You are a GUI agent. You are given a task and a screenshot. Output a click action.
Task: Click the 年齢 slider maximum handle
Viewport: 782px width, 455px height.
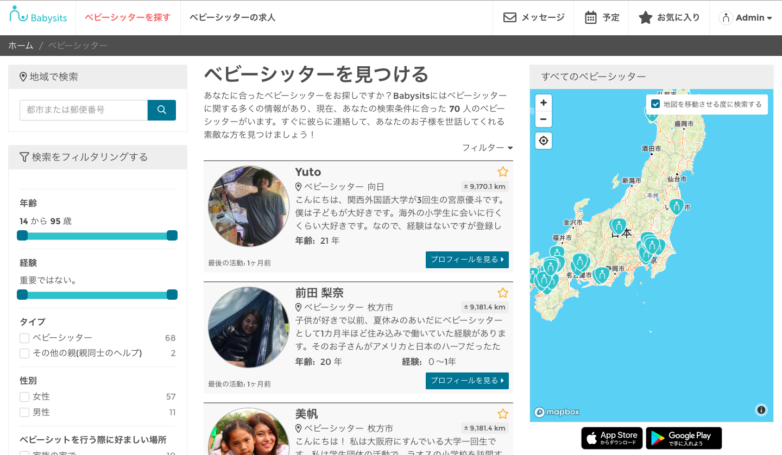(x=172, y=235)
